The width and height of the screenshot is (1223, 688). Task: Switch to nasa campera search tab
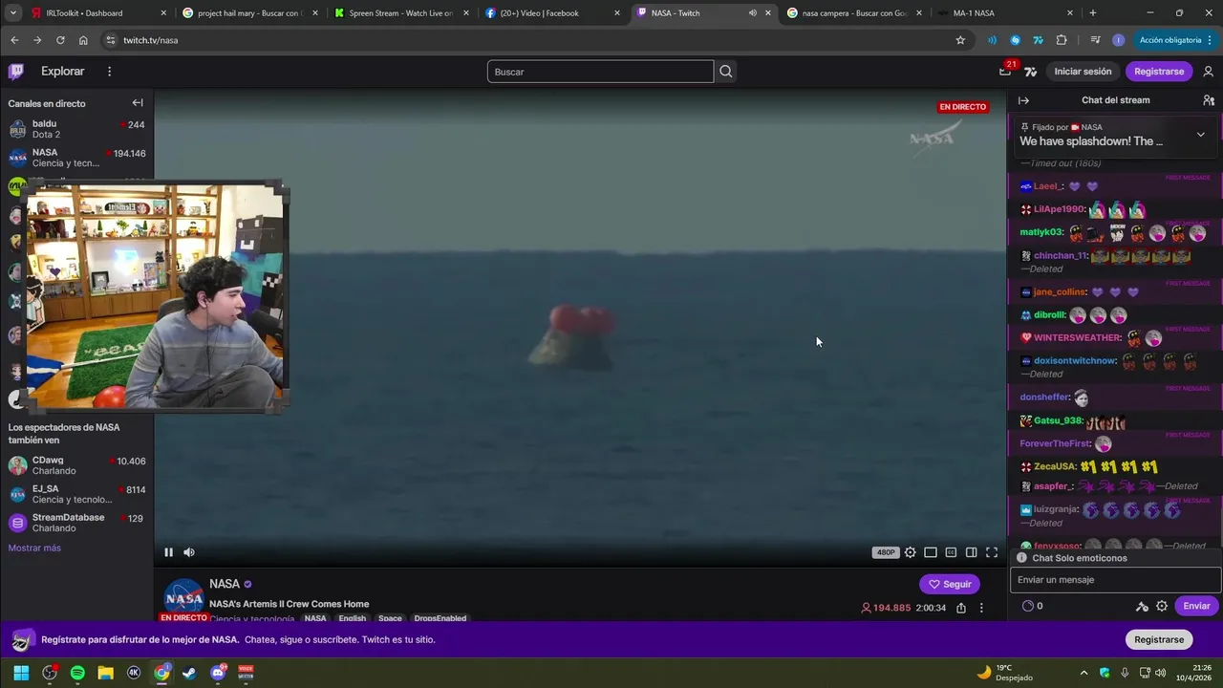point(853,13)
